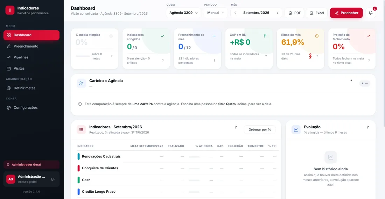Click progress bar in Conquista de Clientes row
This screenshot has width=385, height=199.
point(194,168)
